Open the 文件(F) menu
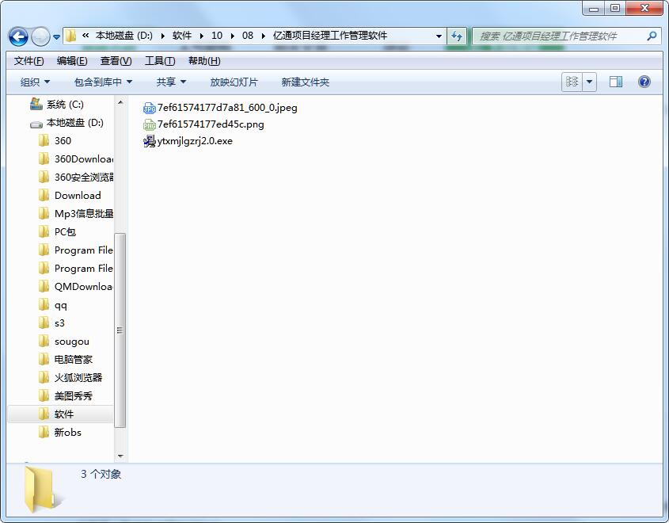669x523 pixels. pos(29,61)
